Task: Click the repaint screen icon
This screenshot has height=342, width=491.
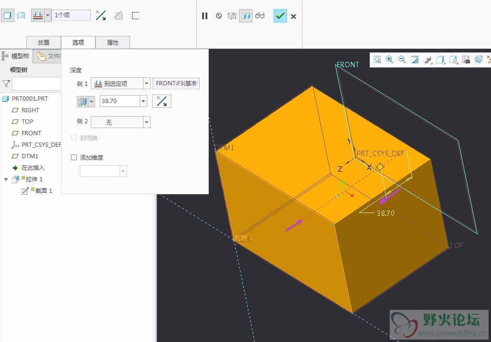Action: (x=415, y=59)
